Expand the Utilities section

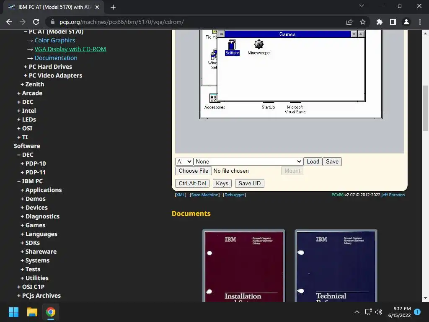pyautogui.click(x=34, y=278)
